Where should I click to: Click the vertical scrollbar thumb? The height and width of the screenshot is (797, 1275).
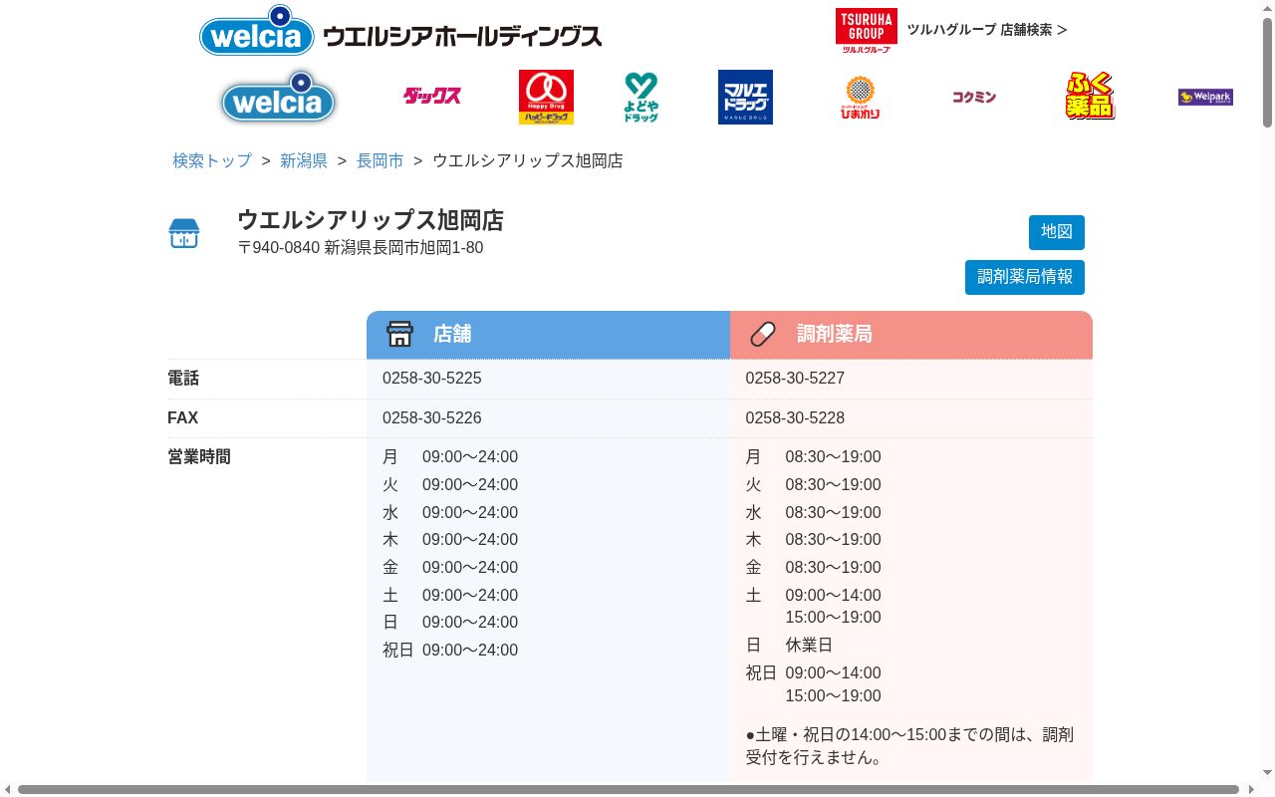click(1267, 72)
